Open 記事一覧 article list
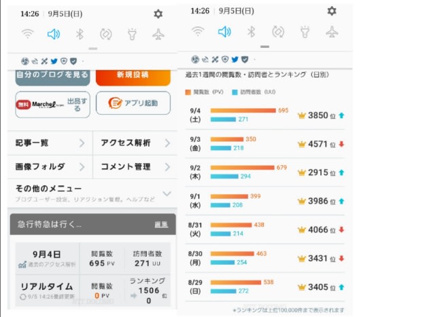The image size is (435, 317). click(50, 143)
